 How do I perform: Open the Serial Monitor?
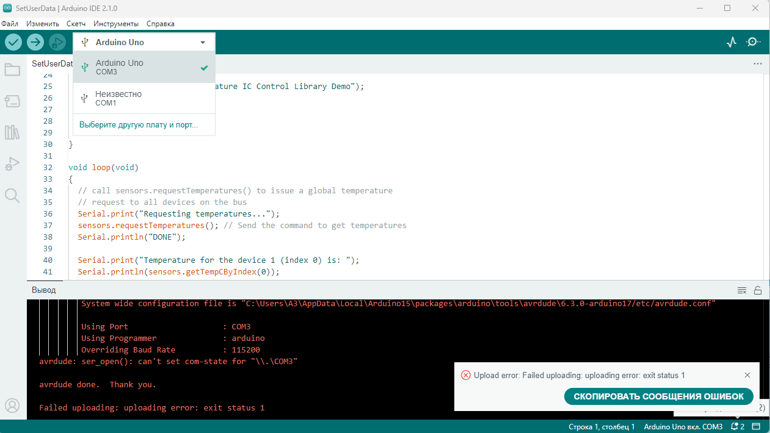[754, 42]
